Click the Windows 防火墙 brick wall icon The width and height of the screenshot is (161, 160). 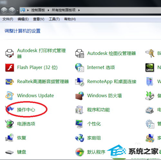tap(80, 96)
